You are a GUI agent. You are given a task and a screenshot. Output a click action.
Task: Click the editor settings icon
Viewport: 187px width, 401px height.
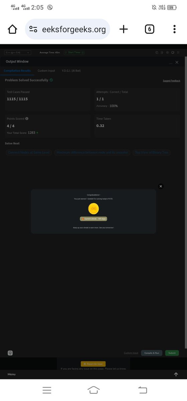[x=167, y=52]
